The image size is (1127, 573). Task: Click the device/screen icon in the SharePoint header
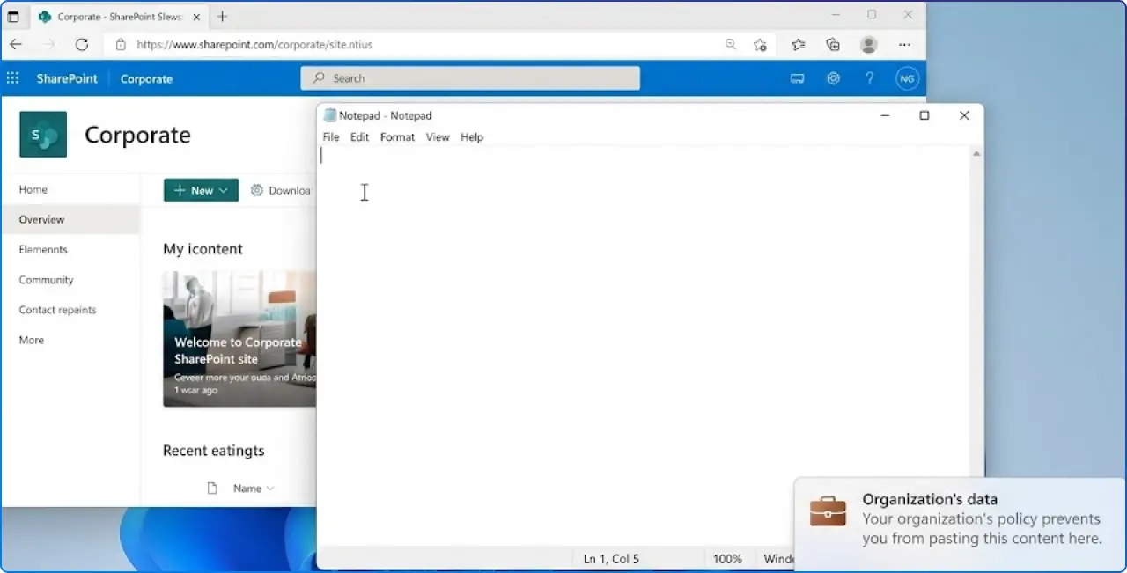coord(797,78)
